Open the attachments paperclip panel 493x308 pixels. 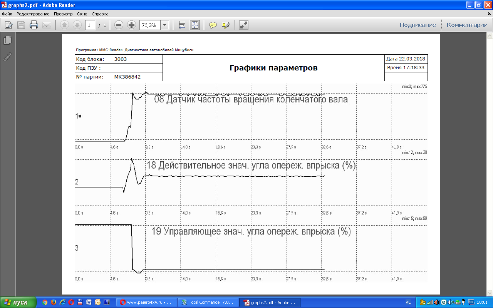(7, 57)
